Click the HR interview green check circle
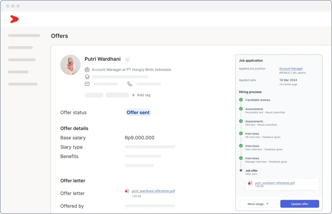The height and width of the screenshot is (214, 332). coord(241,133)
